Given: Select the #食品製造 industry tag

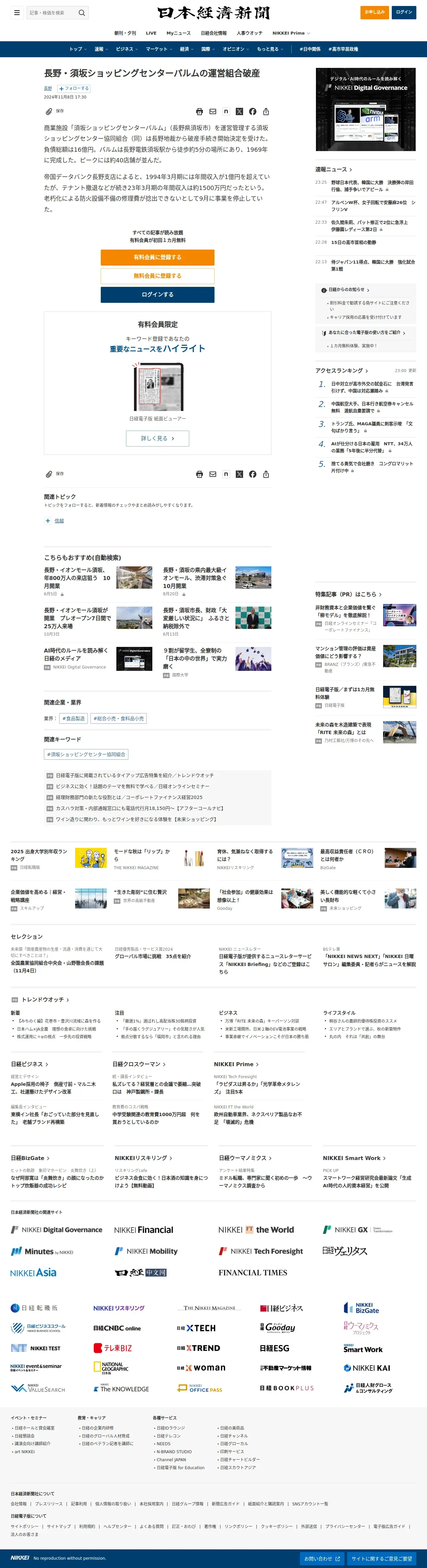Looking at the screenshot, I should point(73,718).
